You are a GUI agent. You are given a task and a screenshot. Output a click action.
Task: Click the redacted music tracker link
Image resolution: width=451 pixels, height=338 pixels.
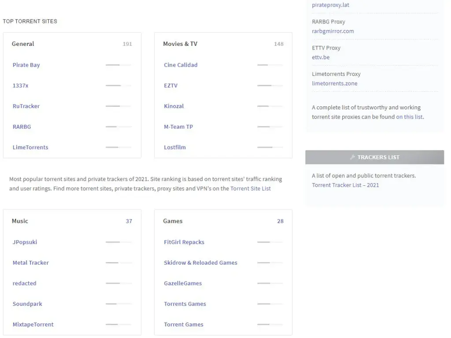coord(25,283)
